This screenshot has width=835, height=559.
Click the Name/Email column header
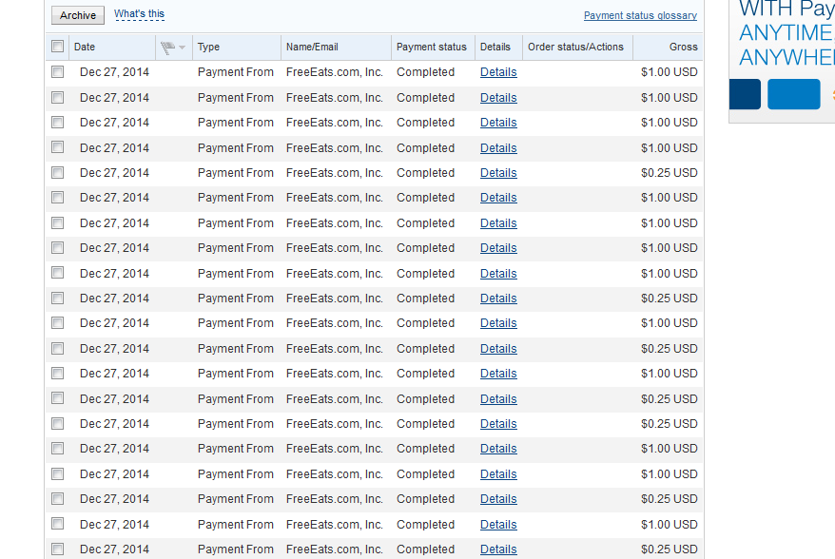312,47
